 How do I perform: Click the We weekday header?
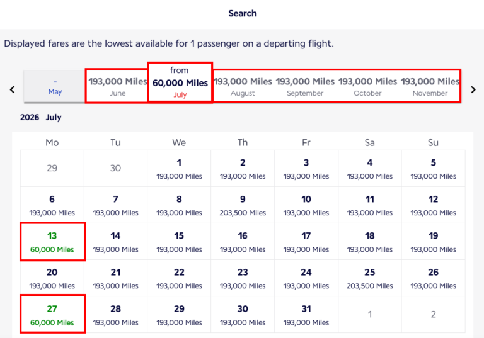tap(179, 142)
